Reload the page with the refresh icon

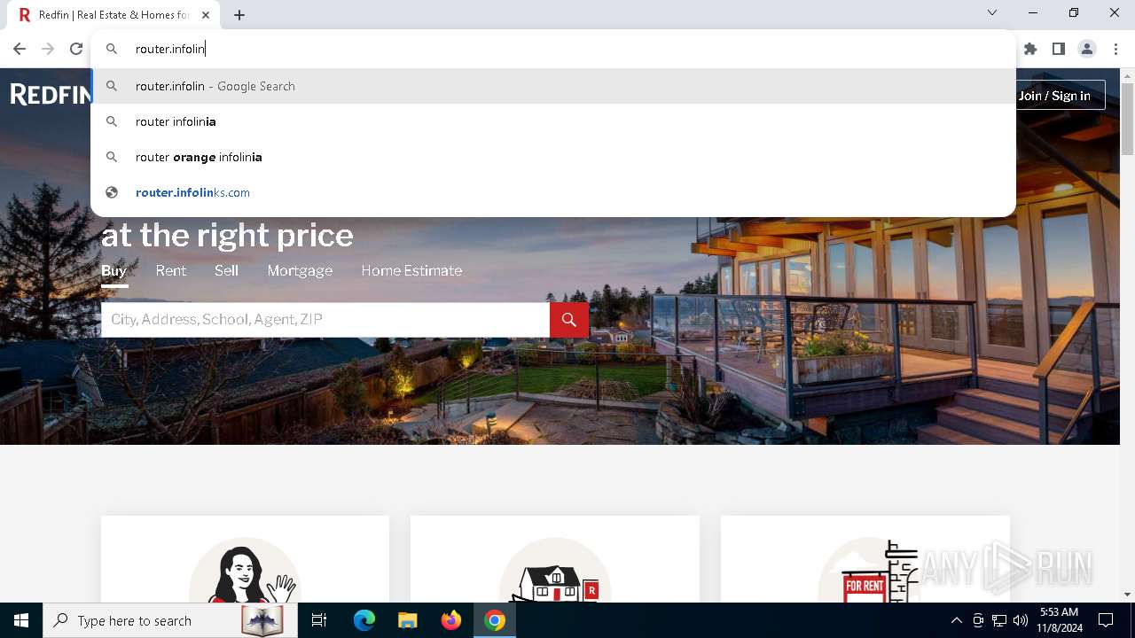76,49
